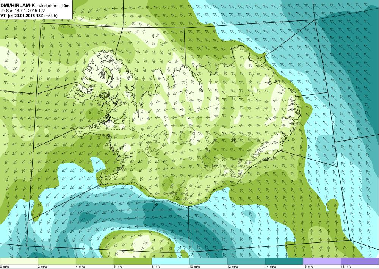Screen dimensions: 379x269
Task: Select the 8–10 m/s legend color swatch
Action: [171, 261]
